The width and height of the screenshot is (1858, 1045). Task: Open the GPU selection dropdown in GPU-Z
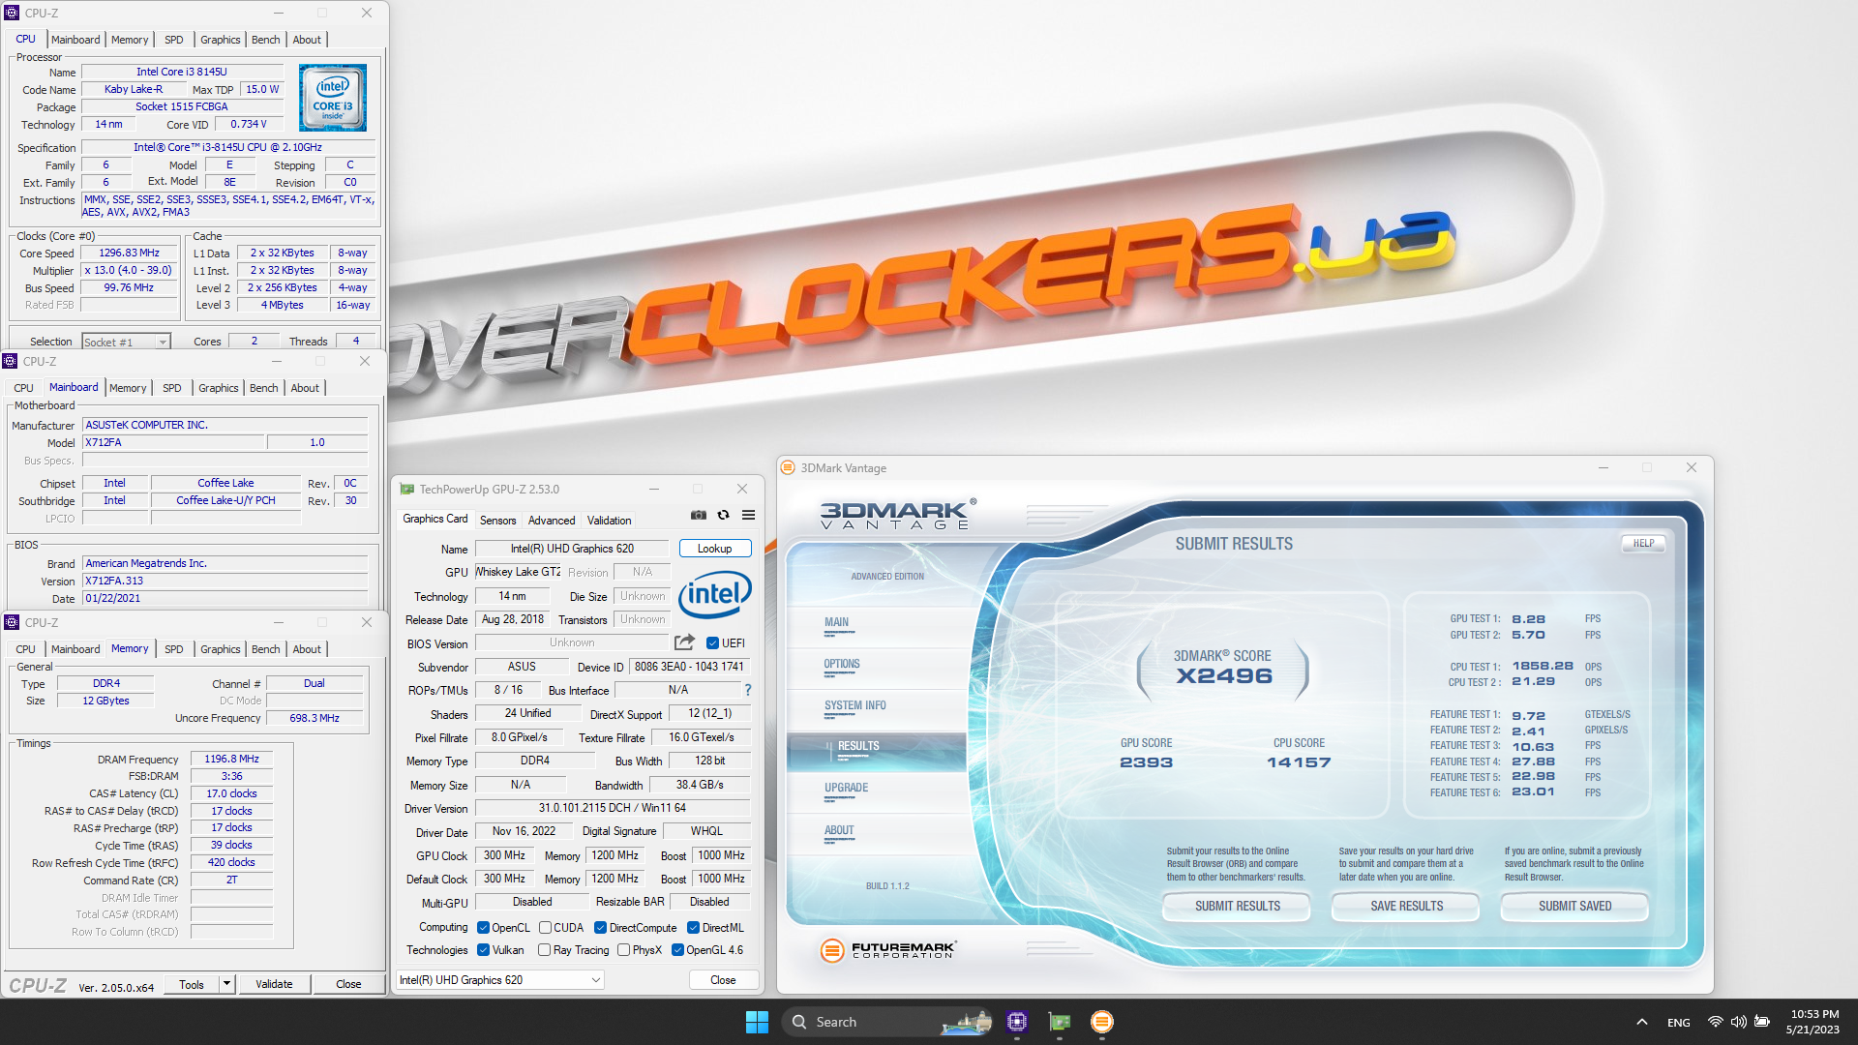coord(500,980)
